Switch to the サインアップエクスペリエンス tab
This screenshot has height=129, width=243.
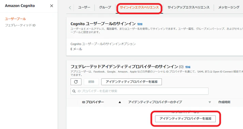pos(188,7)
